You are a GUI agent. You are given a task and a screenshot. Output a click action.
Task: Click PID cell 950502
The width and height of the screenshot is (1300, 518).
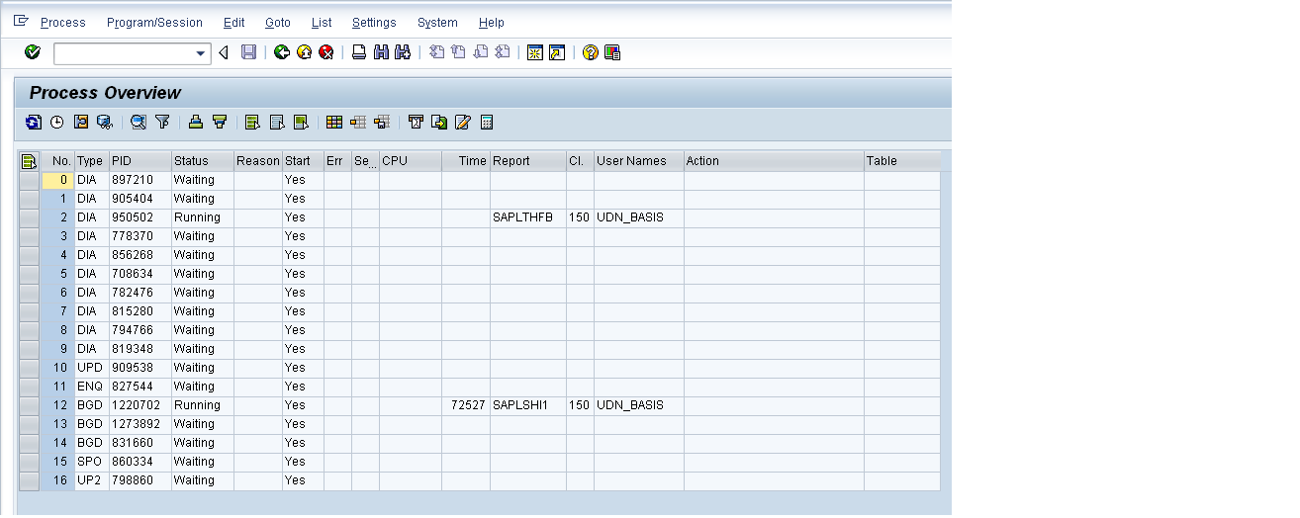coord(139,217)
